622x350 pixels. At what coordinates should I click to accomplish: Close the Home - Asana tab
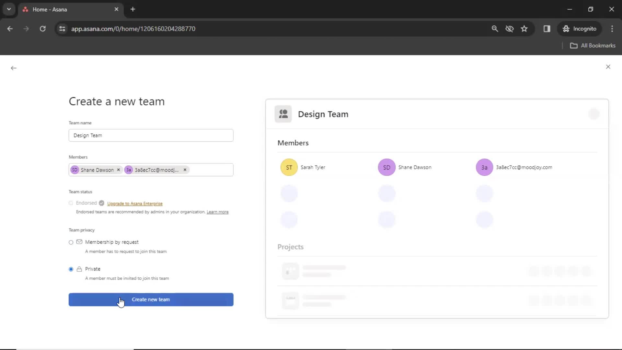coord(116,9)
